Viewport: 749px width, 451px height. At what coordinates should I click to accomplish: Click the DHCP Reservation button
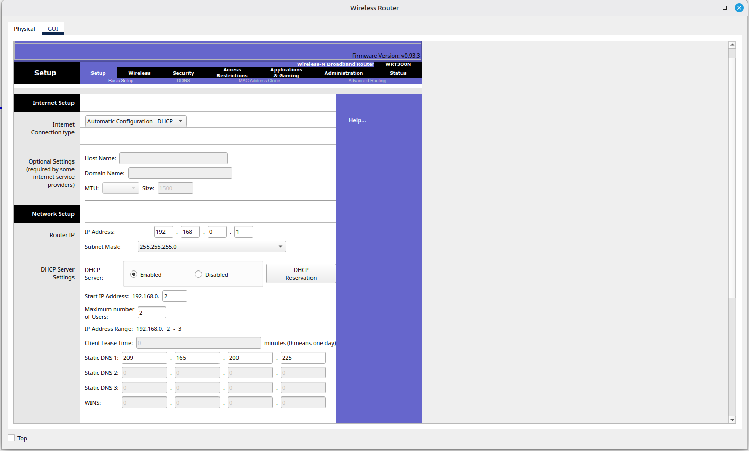tap(301, 274)
